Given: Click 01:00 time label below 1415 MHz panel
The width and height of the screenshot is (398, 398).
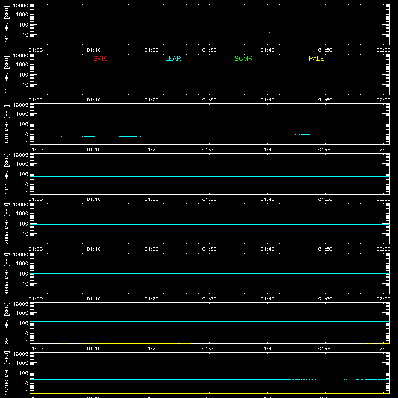Looking at the screenshot, I should [x=36, y=199].
